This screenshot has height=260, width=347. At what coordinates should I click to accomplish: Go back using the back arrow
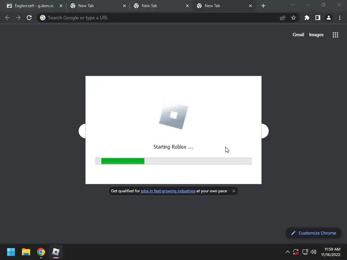7,18
